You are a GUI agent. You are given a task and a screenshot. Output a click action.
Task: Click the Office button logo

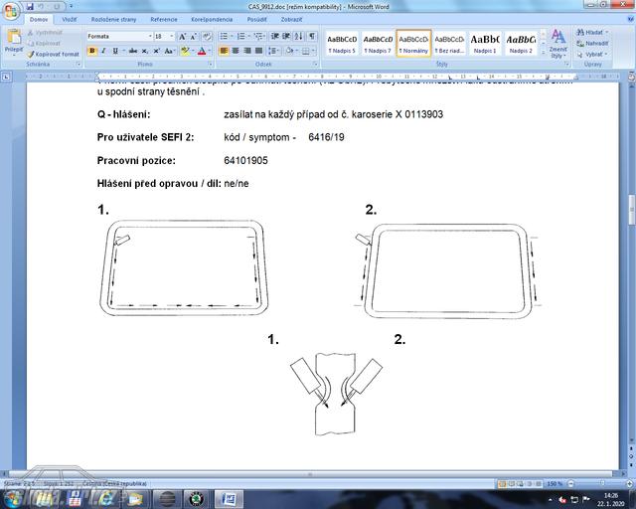pyautogui.click(x=11, y=8)
